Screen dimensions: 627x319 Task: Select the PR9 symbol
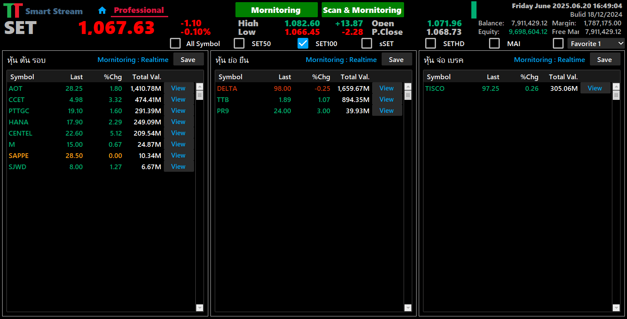tap(223, 111)
